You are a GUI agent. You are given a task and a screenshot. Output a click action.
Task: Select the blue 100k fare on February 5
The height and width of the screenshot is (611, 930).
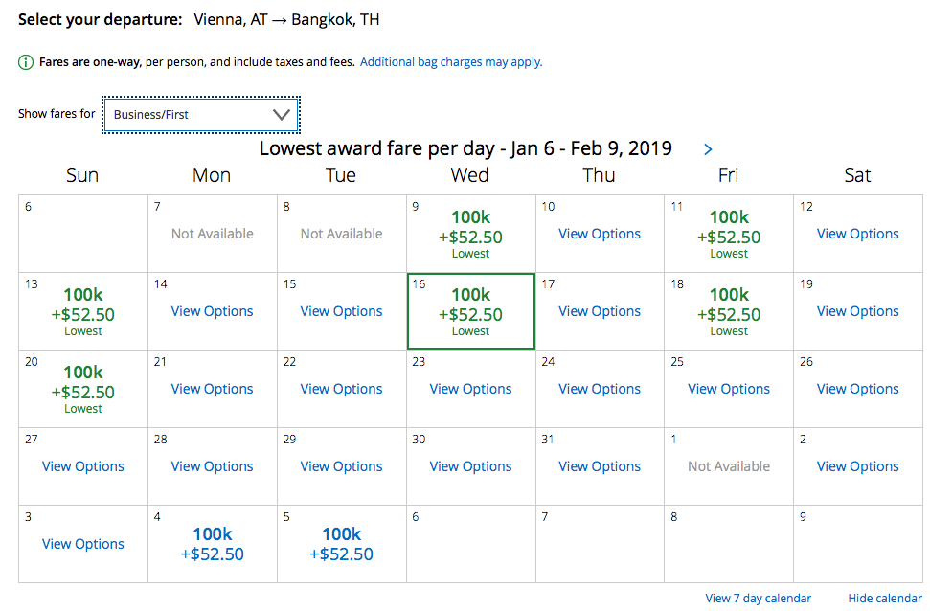(341, 544)
